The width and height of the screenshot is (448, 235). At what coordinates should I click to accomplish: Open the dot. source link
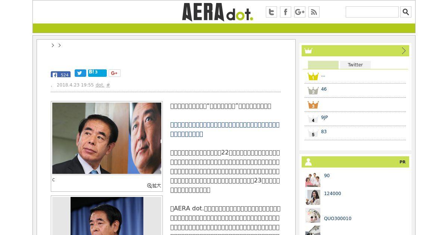(100, 85)
